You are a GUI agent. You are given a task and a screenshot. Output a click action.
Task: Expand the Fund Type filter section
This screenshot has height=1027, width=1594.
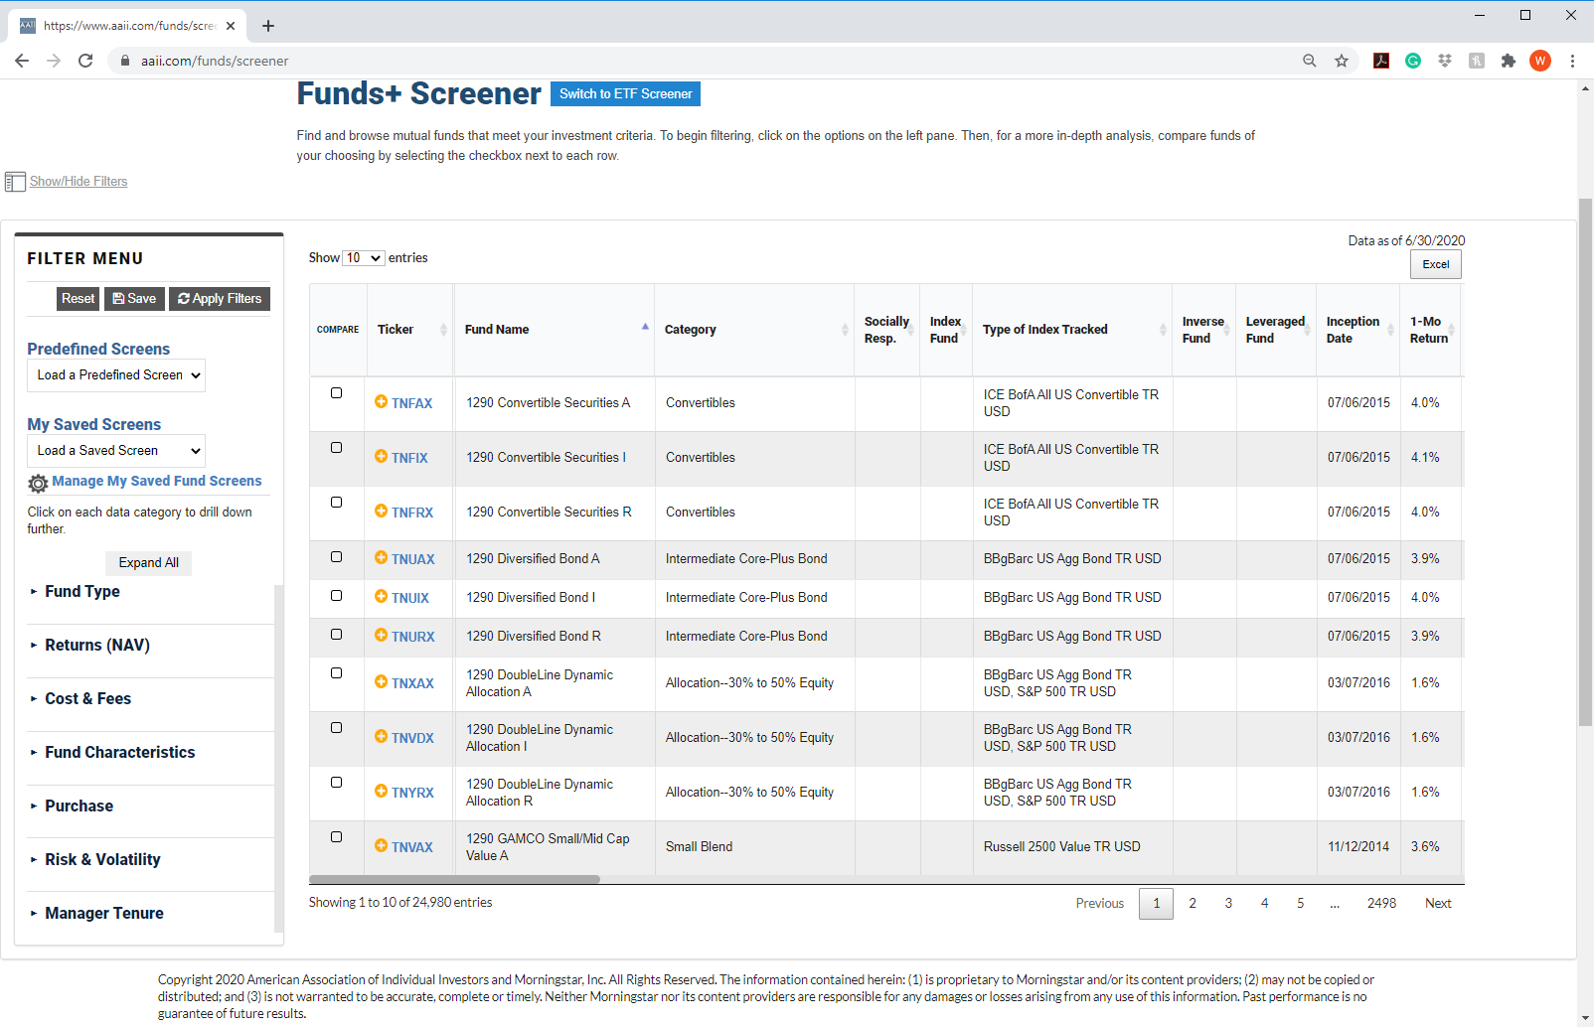tap(82, 591)
